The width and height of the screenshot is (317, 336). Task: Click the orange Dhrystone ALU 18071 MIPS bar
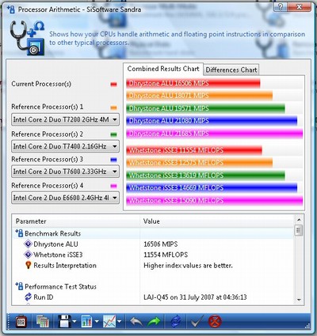[x=200, y=96]
